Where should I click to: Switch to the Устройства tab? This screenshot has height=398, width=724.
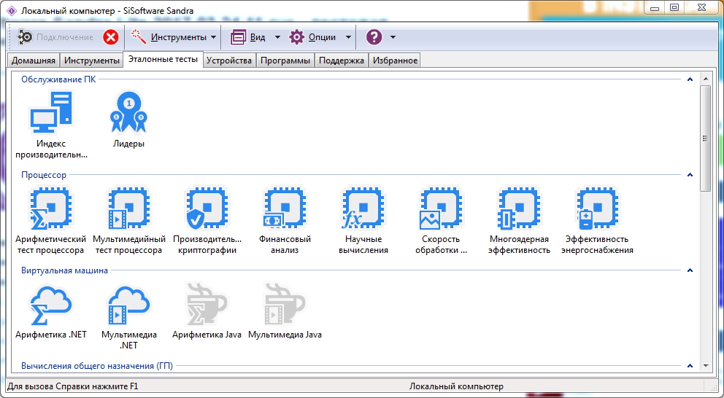pos(229,61)
